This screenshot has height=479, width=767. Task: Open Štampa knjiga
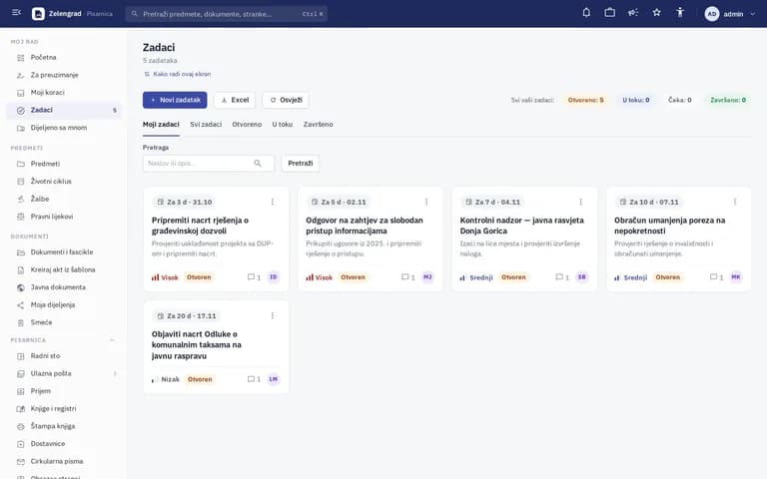(x=64, y=426)
